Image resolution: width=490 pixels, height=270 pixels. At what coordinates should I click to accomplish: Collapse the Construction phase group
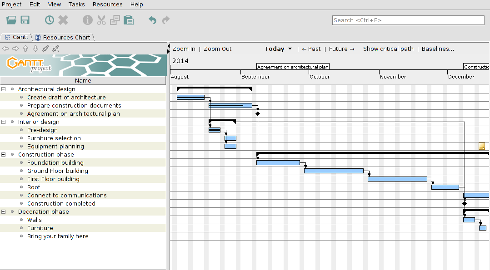[x=4, y=154]
